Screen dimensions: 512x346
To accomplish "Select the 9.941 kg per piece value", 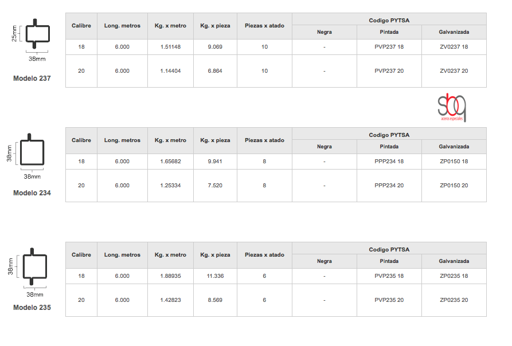I will point(215,162).
